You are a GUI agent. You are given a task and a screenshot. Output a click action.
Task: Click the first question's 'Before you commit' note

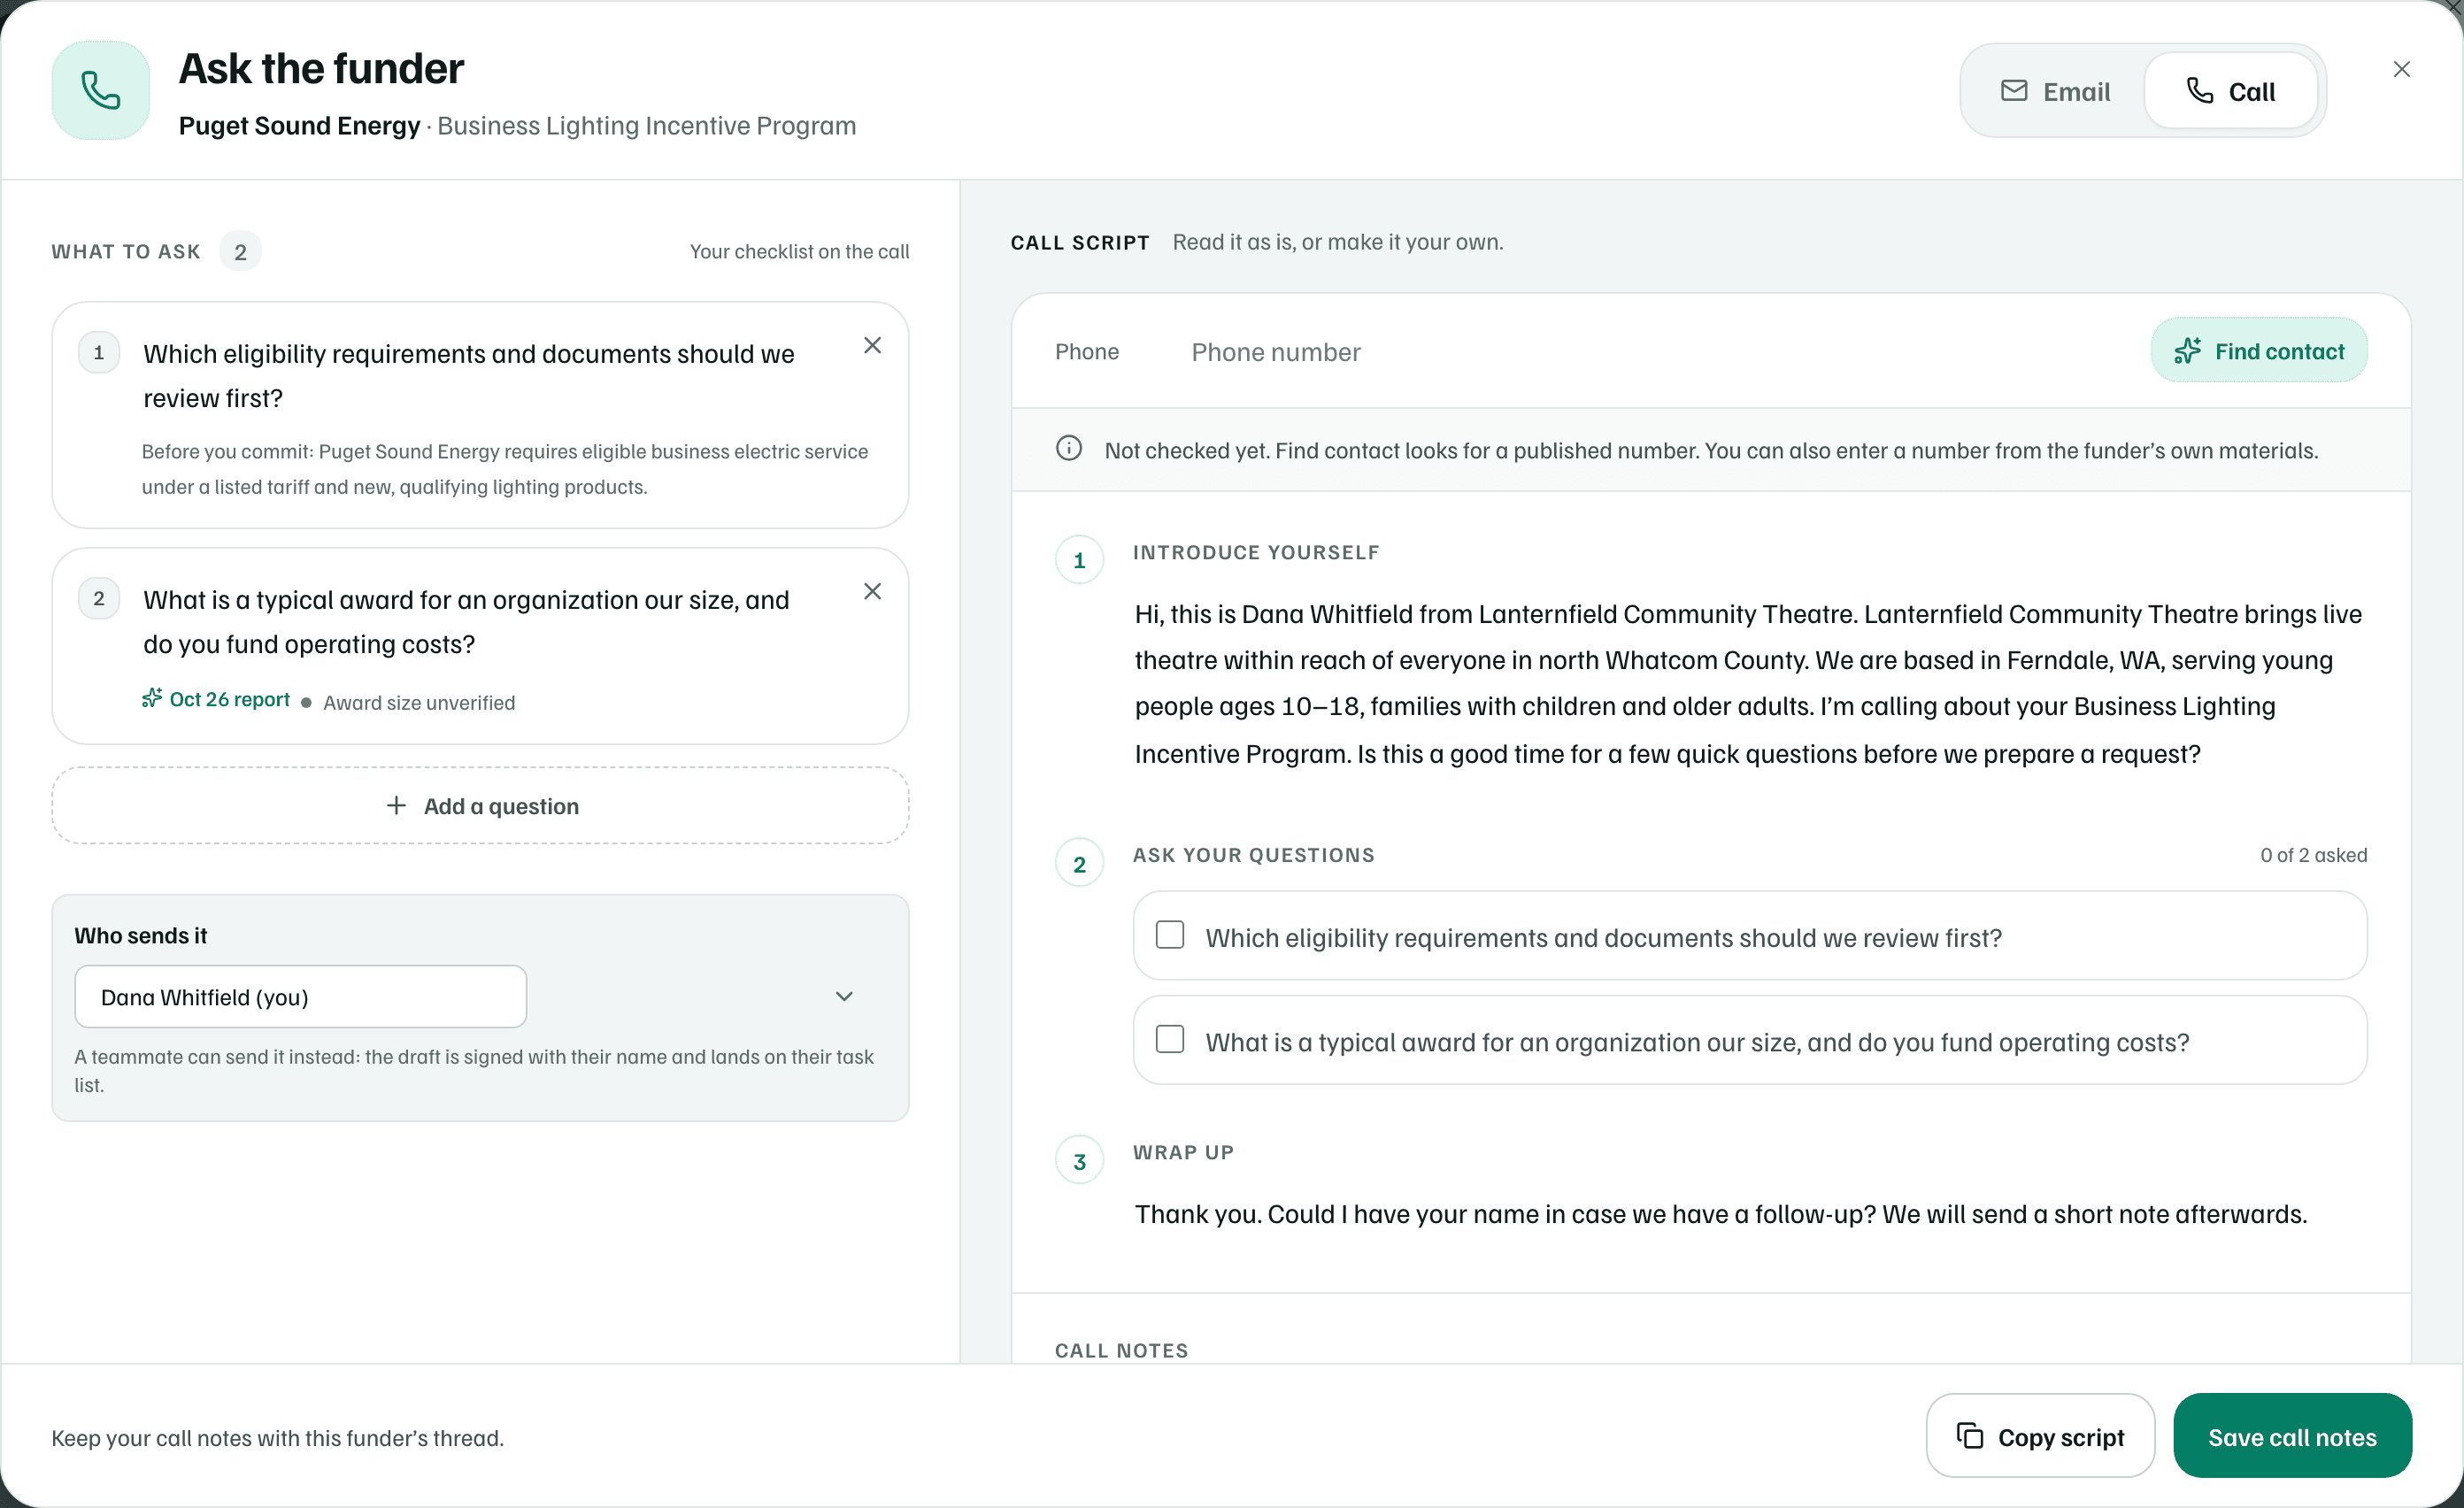coord(505,469)
